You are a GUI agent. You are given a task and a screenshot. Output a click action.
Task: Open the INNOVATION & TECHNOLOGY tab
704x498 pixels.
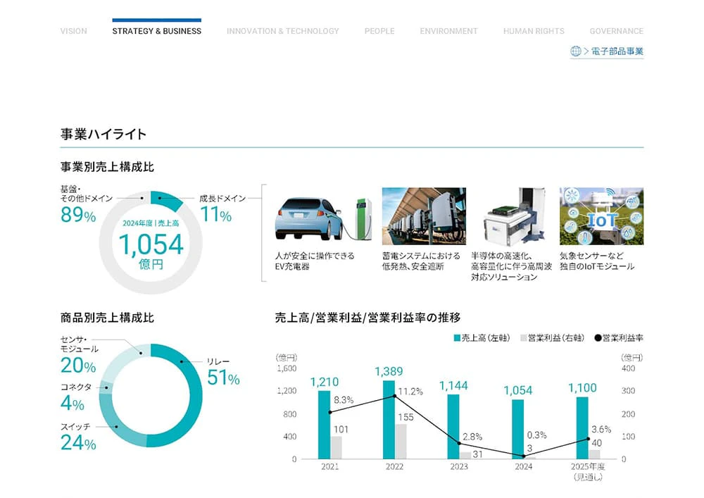click(282, 31)
